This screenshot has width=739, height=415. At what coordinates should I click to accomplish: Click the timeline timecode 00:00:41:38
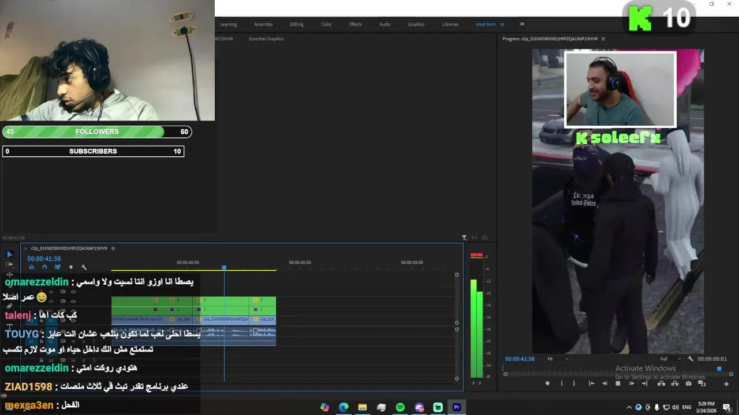point(44,259)
